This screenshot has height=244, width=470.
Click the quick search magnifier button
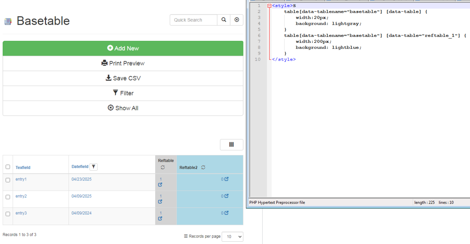224,20
